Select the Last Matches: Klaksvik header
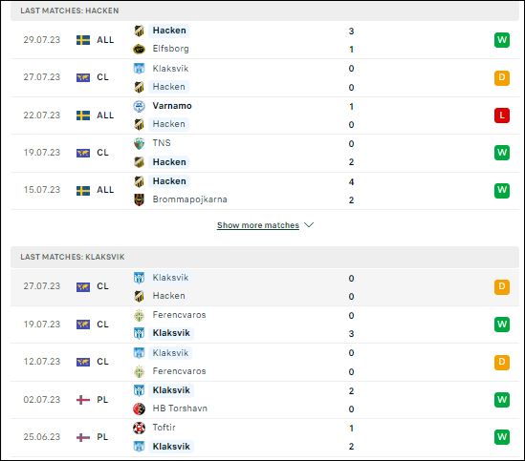The height and width of the screenshot is (461, 525). coord(265,257)
